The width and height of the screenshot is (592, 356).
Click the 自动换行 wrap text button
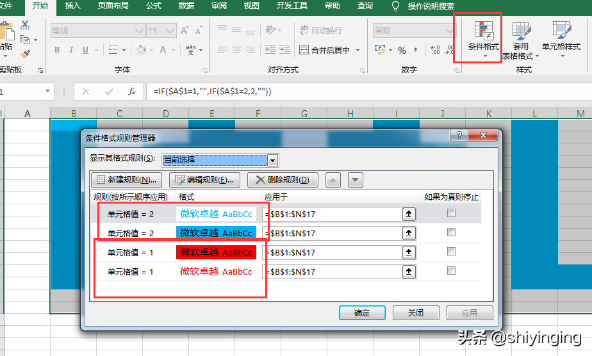[x=321, y=30]
